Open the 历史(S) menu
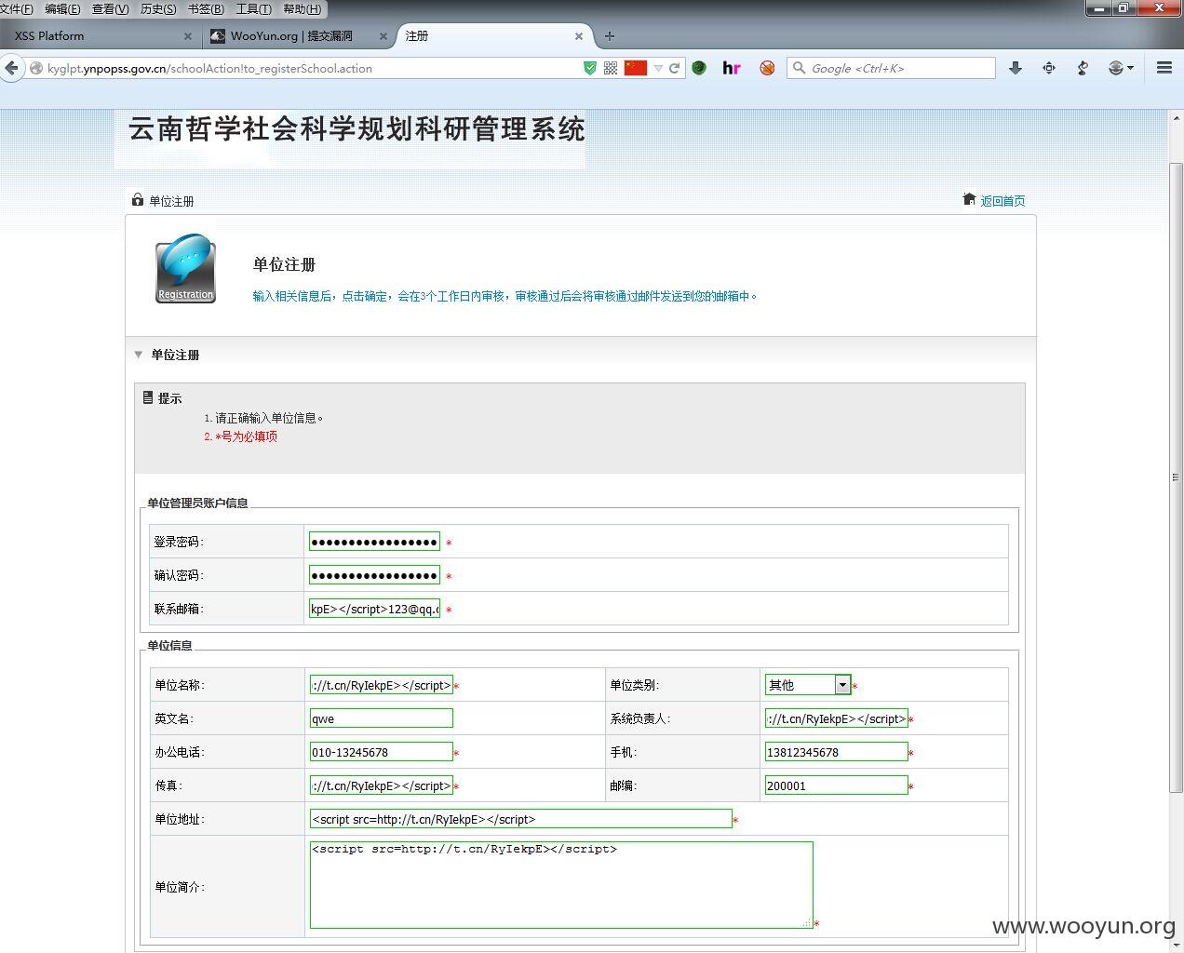 pos(158,8)
